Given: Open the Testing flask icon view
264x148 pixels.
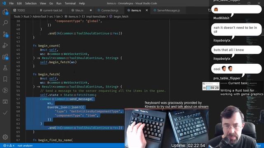Looking at the screenshot, I should coord(5,68).
